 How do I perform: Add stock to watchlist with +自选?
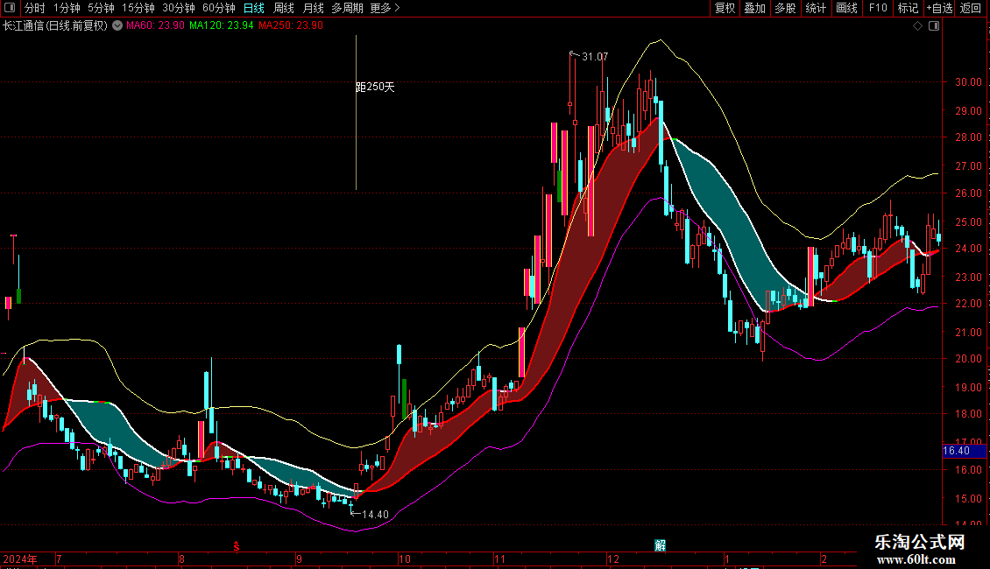click(939, 8)
